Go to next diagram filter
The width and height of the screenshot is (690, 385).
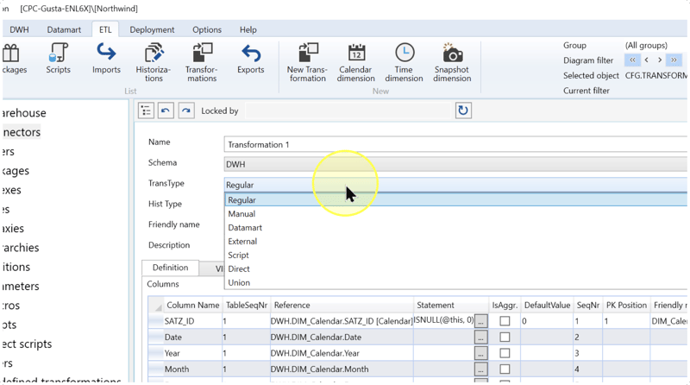(660, 60)
